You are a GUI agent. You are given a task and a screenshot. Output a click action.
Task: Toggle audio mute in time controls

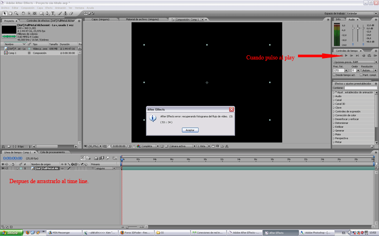coord(363,56)
